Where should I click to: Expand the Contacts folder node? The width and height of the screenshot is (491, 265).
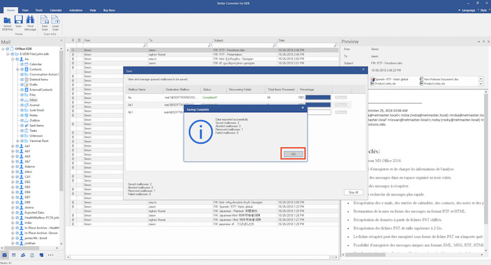tap(18, 69)
